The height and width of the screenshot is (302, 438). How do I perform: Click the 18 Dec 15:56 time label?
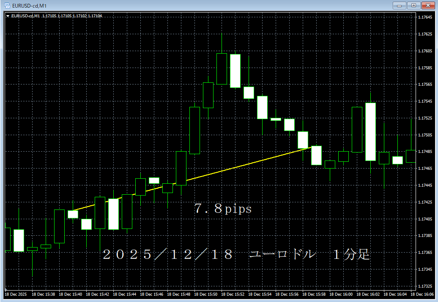(x=287, y=294)
